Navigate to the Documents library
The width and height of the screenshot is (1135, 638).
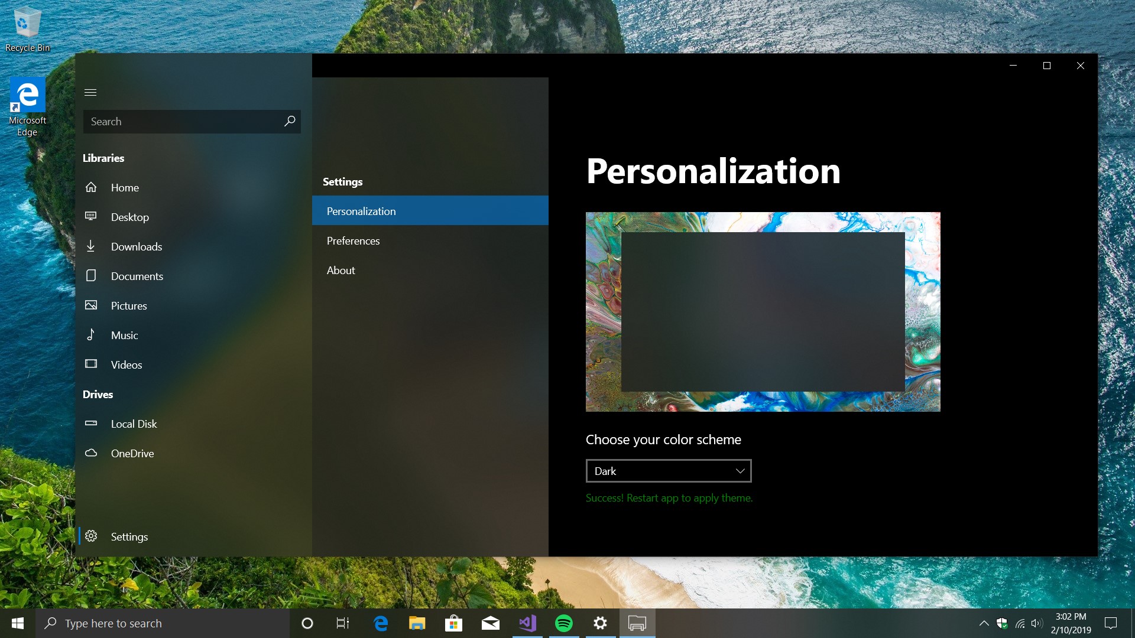click(137, 276)
